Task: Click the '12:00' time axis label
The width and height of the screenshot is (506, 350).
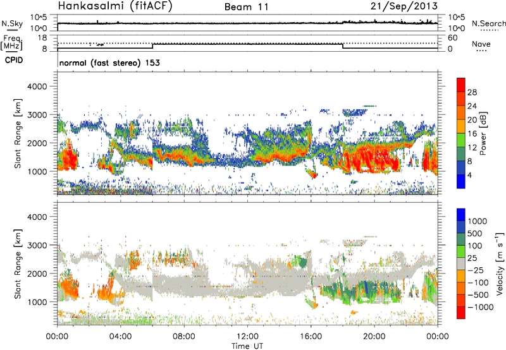Action: (x=247, y=337)
